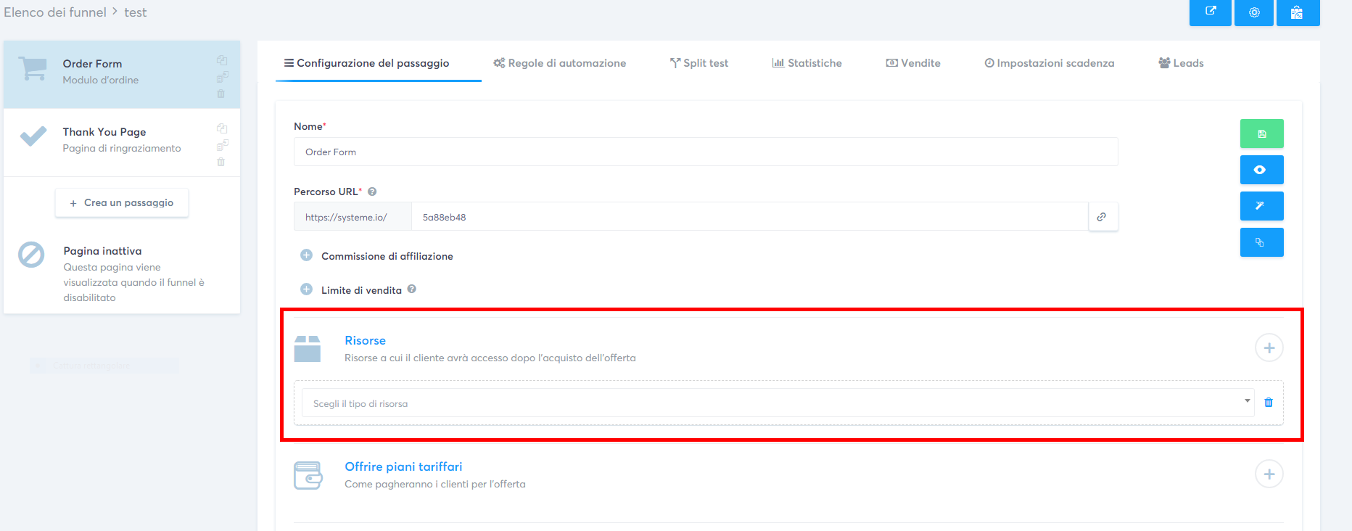The height and width of the screenshot is (531, 1352).
Task: Click the test breadcrumb
Action: click(136, 12)
